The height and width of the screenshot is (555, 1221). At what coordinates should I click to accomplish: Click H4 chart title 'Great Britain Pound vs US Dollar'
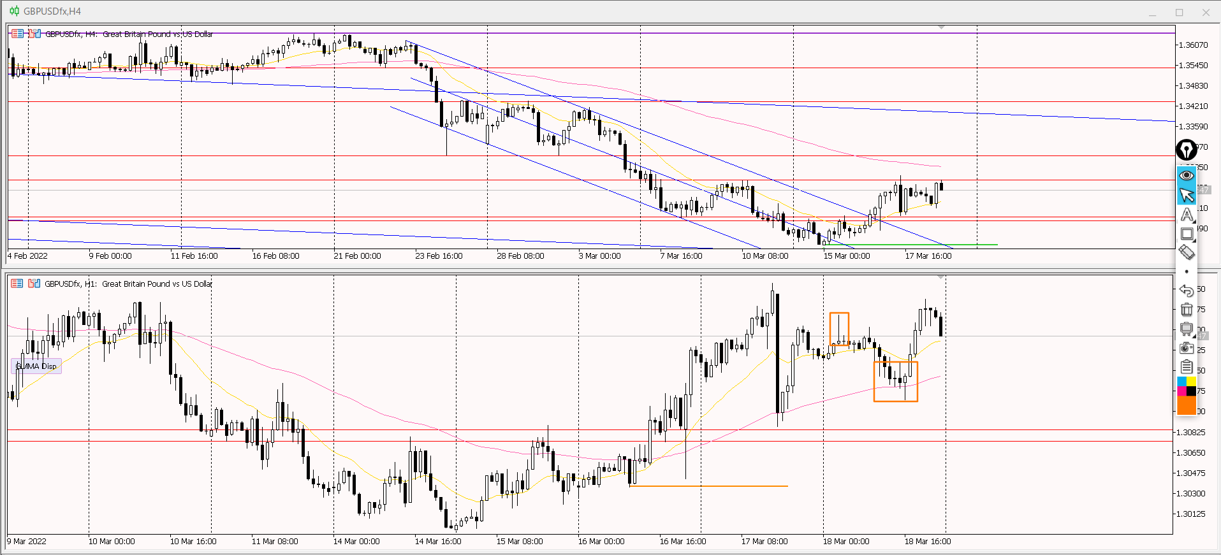click(x=158, y=34)
